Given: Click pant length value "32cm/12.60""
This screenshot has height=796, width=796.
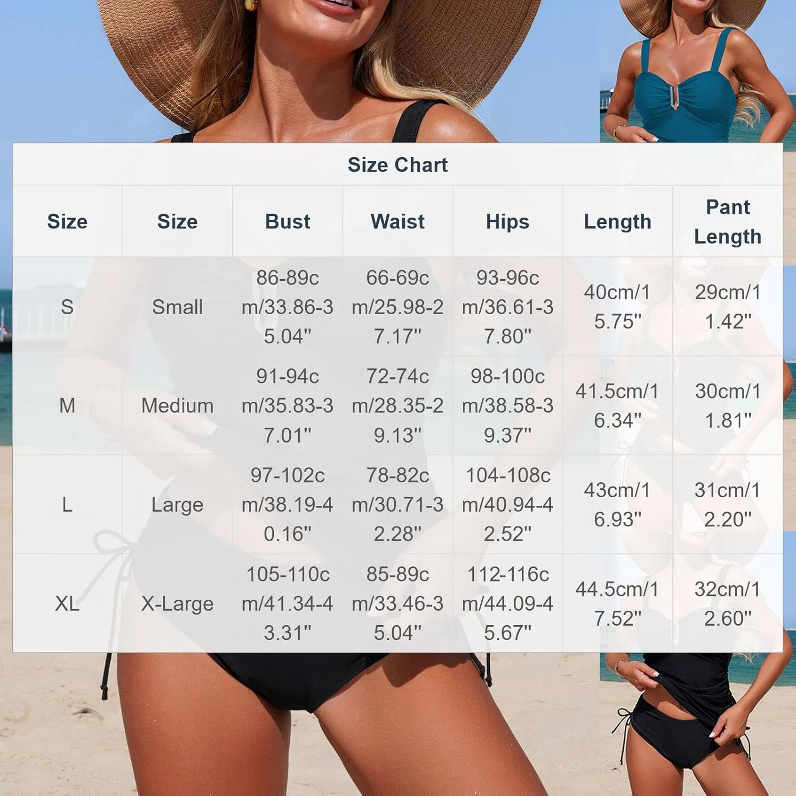Looking at the screenshot, I should click(x=728, y=603).
